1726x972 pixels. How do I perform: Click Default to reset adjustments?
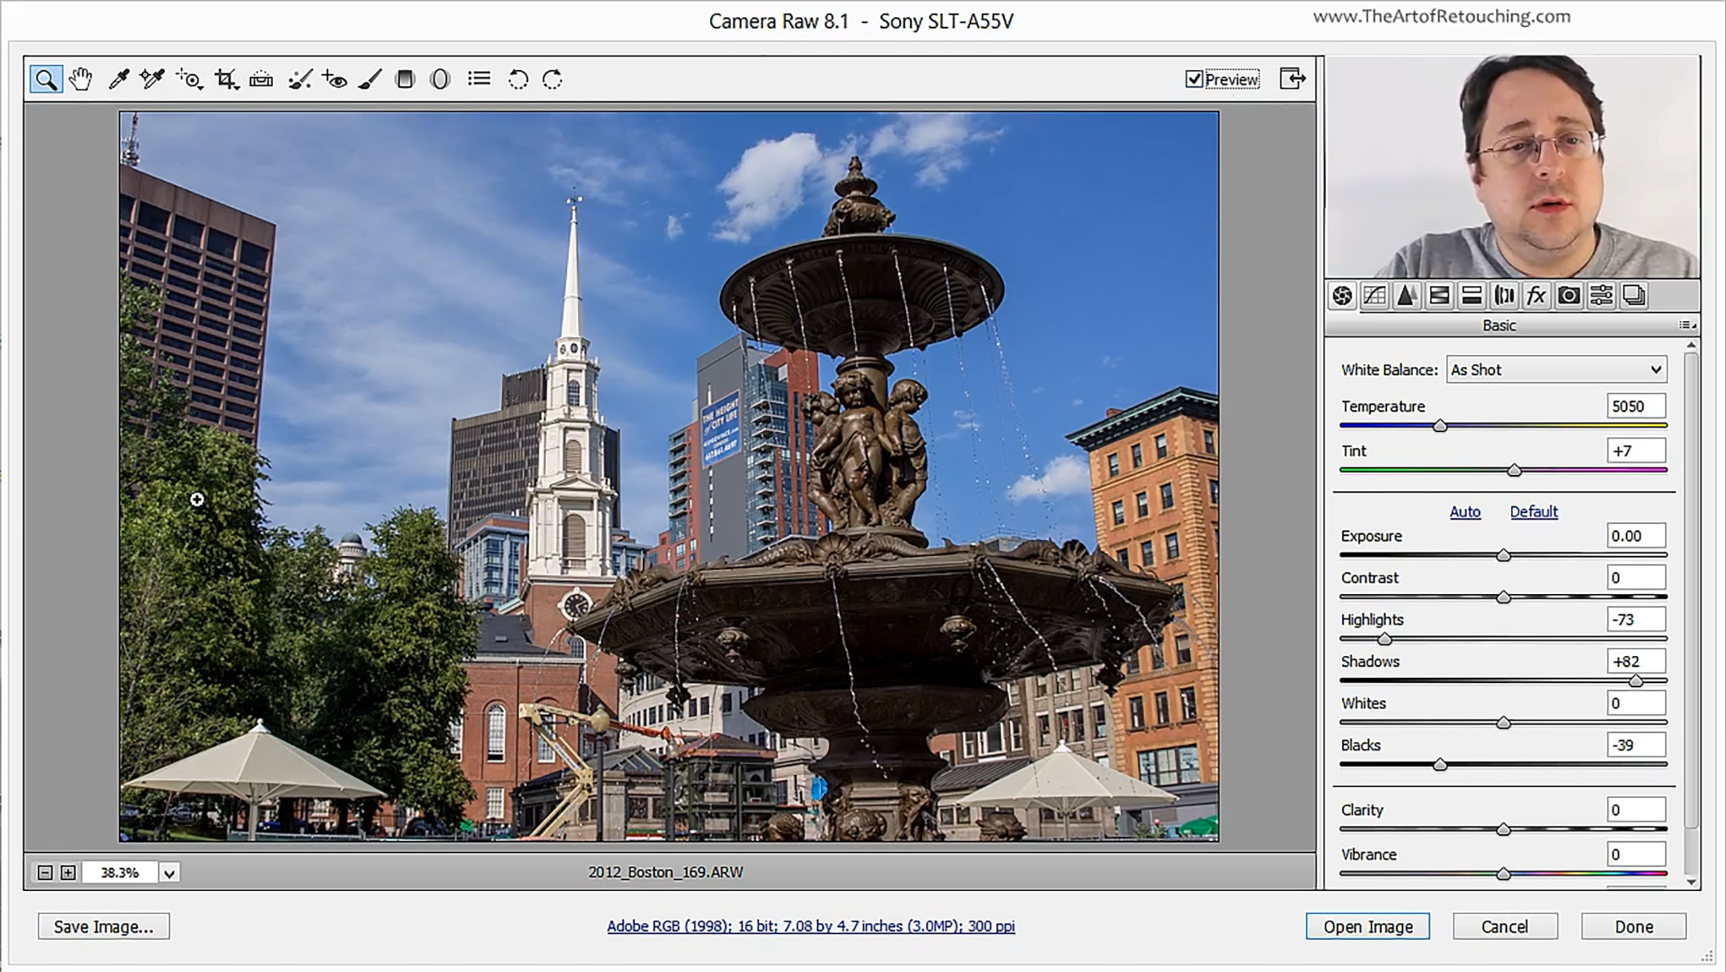click(x=1532, y=510)
